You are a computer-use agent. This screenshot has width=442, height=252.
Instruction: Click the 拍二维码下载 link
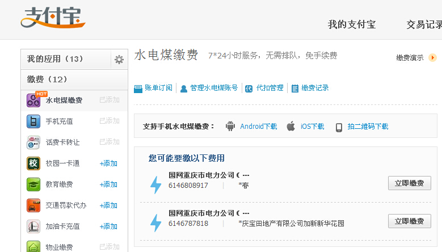[x=368, y=126]
